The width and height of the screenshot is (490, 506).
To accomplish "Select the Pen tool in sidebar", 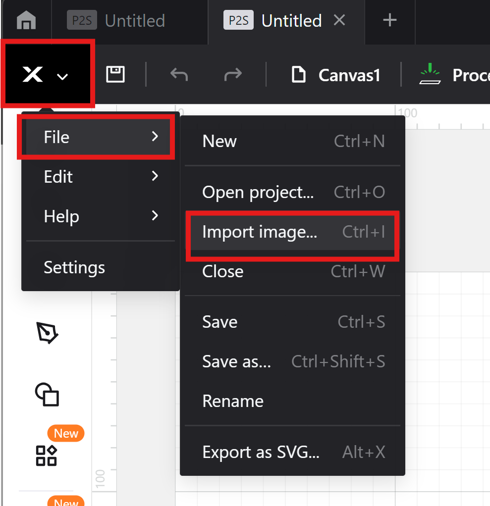I will tap(48, 333).
